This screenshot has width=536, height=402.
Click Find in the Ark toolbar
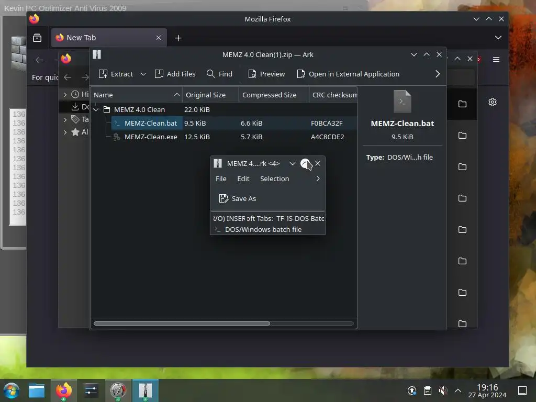click(219, 74)
